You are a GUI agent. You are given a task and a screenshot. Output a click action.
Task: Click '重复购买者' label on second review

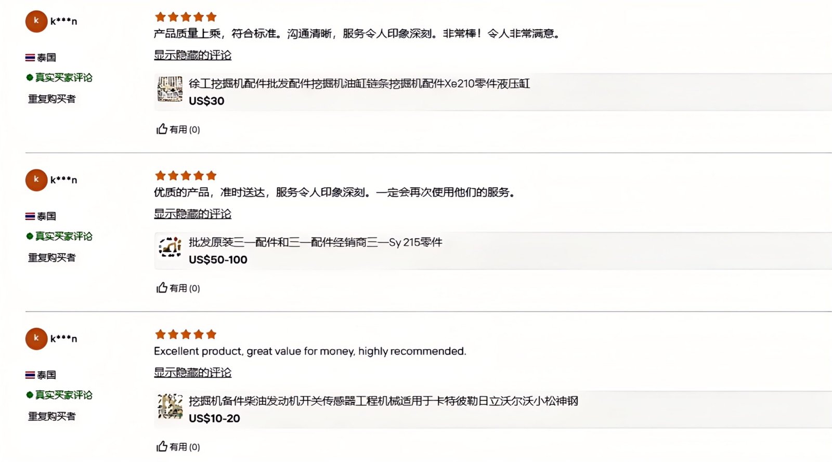coord(51,257)
